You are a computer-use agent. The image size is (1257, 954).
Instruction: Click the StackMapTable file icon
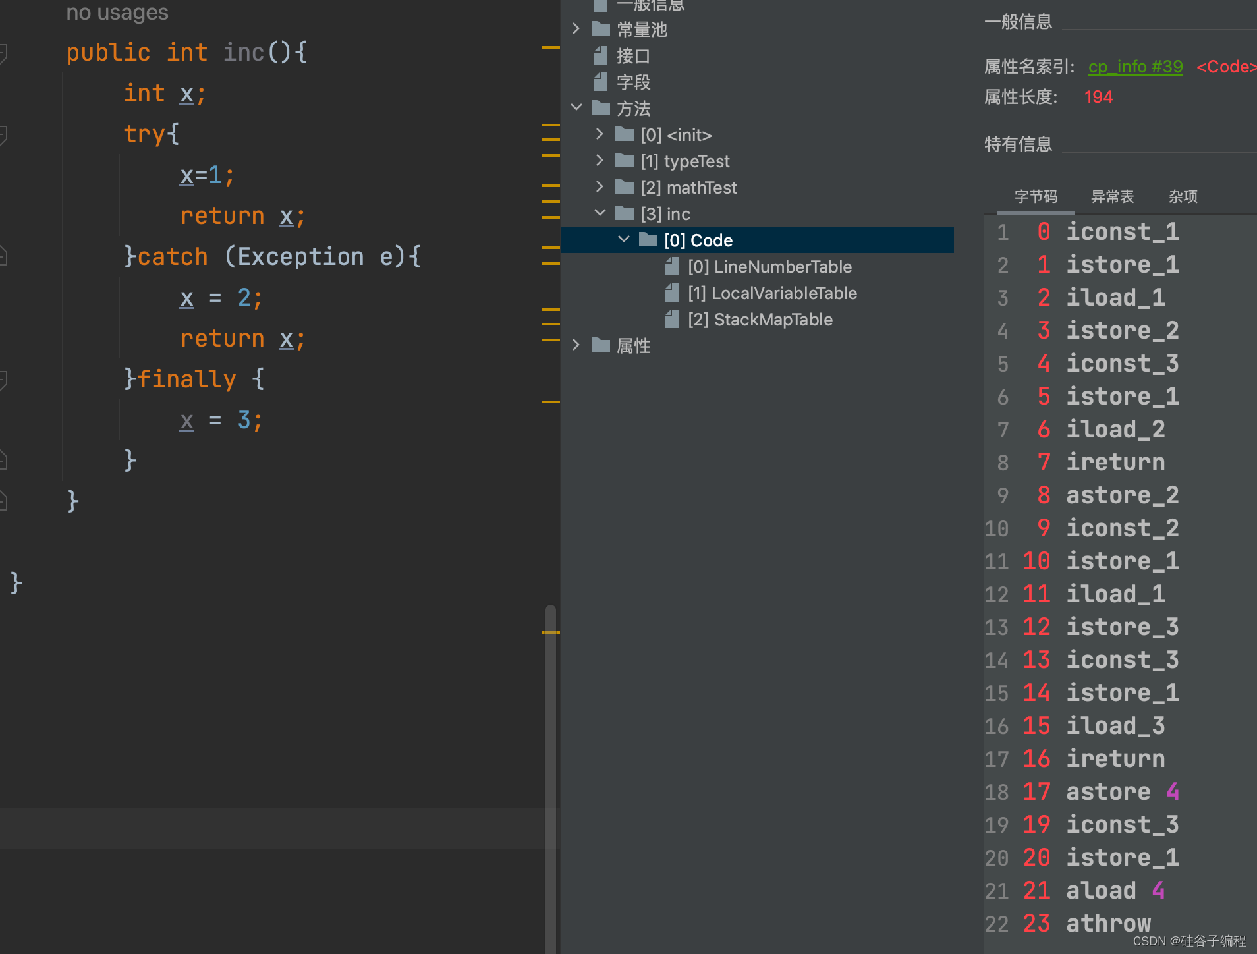point(671,319)
